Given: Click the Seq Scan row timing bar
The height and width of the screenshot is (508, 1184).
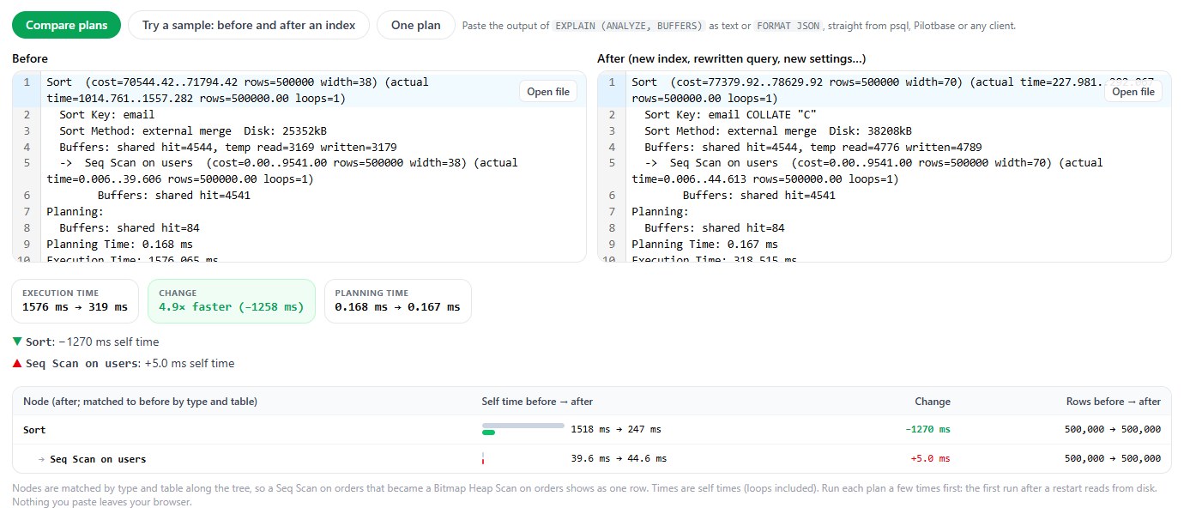Looking at the screenshot, I should [483, 458].
